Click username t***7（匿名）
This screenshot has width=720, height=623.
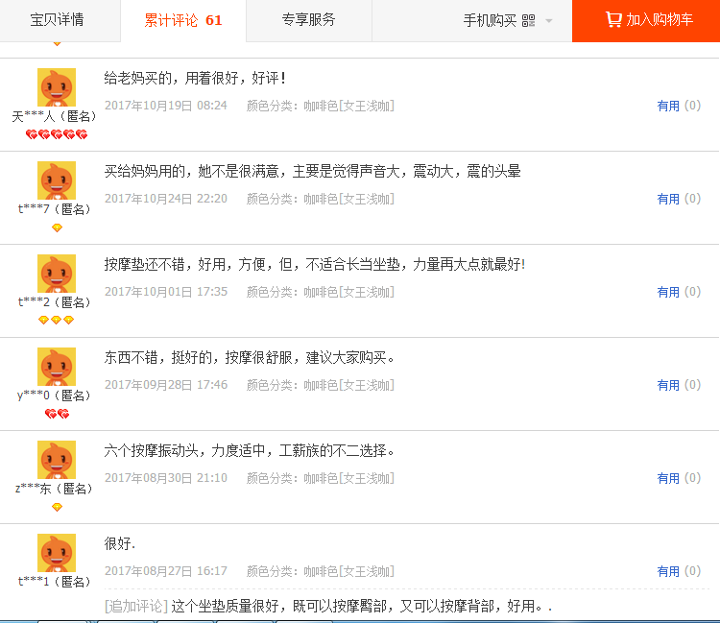pos(54,210)
